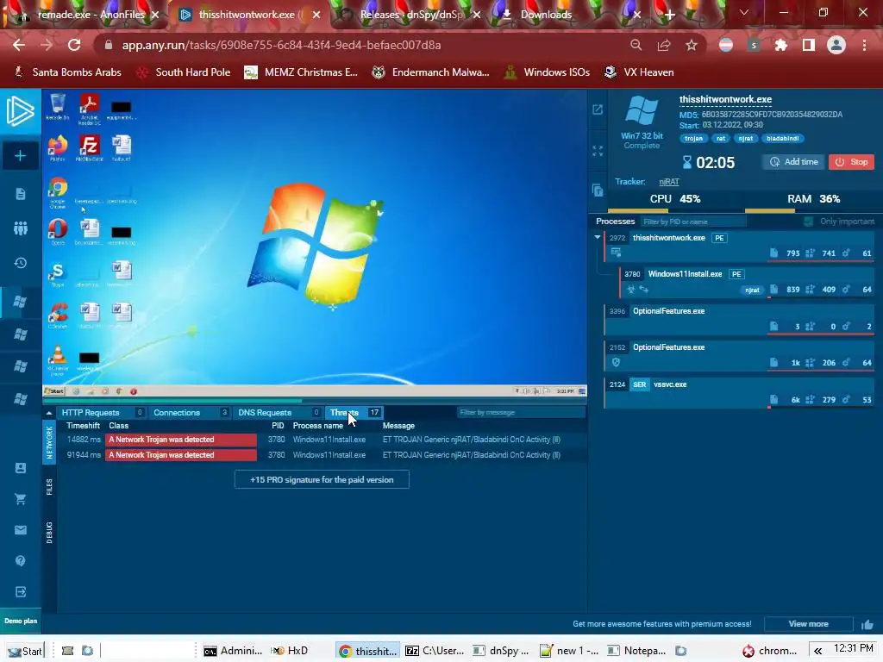The width and height of the screenshot is (883, 662).
Task: Open the DEBUG side tab
Action: (49, 533)
